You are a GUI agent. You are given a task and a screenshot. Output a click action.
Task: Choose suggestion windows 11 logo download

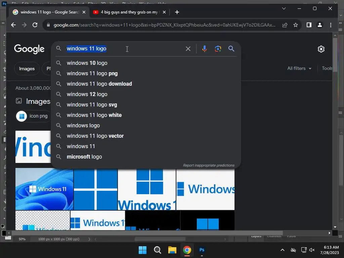click(x=146, y=84)
